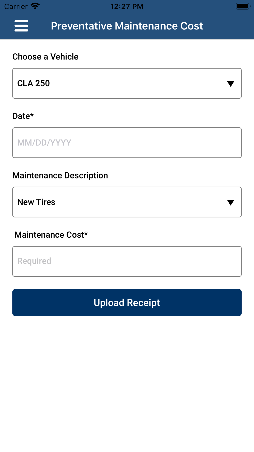Viewport: 254px width, 452px height.
Task: Click the Choose a Vehicle dropdown arrow
Action: tap(231, 84)
